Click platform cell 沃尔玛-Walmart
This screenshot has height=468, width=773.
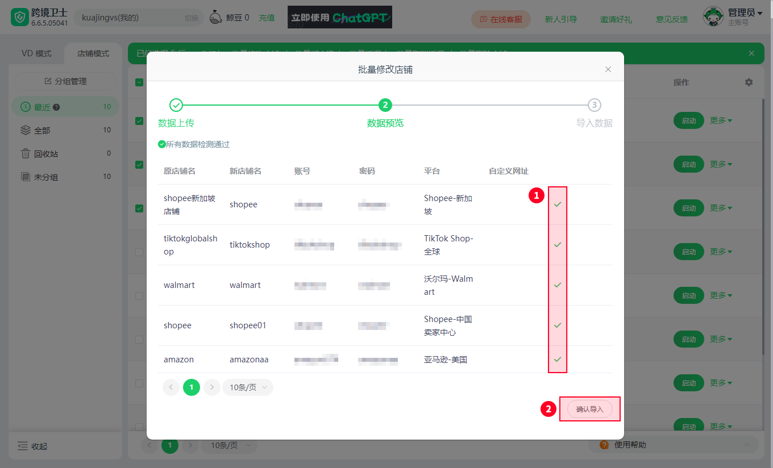[448, 285]
